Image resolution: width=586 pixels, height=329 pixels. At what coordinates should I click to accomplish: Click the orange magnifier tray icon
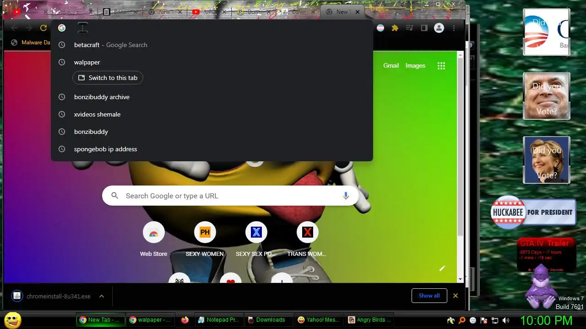(462, 320)
